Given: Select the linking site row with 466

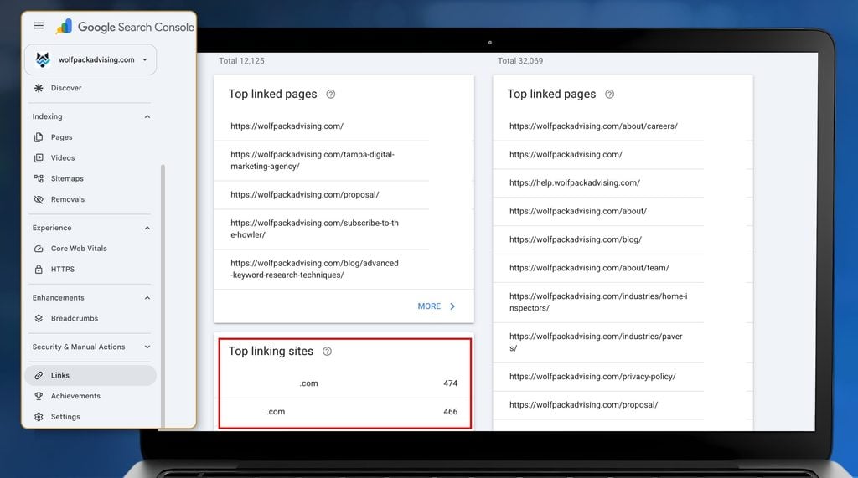Looking at the screenshot, I should click(x=344, y=412).
